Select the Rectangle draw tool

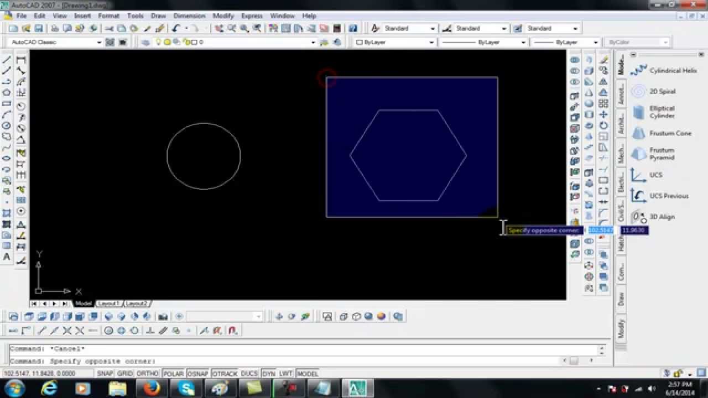7,103
